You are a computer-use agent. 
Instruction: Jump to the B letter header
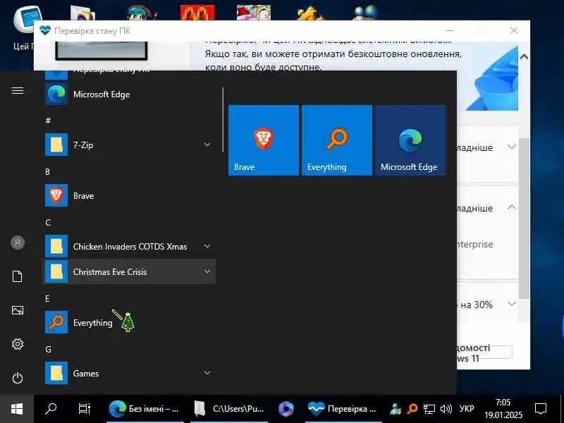(x=47, y=171)
